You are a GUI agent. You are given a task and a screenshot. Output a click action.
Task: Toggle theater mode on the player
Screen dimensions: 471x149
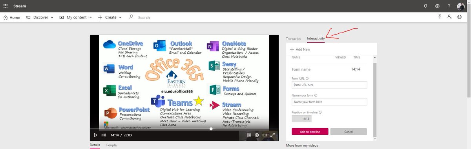click(265, 135)
